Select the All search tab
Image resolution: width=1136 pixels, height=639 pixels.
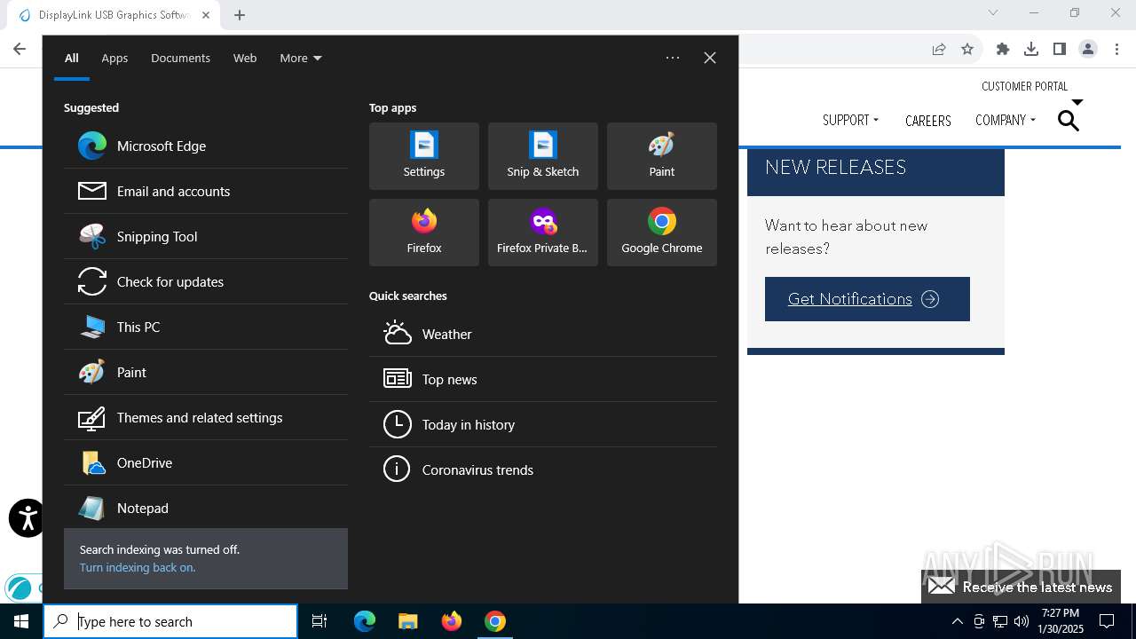pyautogui.click(x=72, y=59)
